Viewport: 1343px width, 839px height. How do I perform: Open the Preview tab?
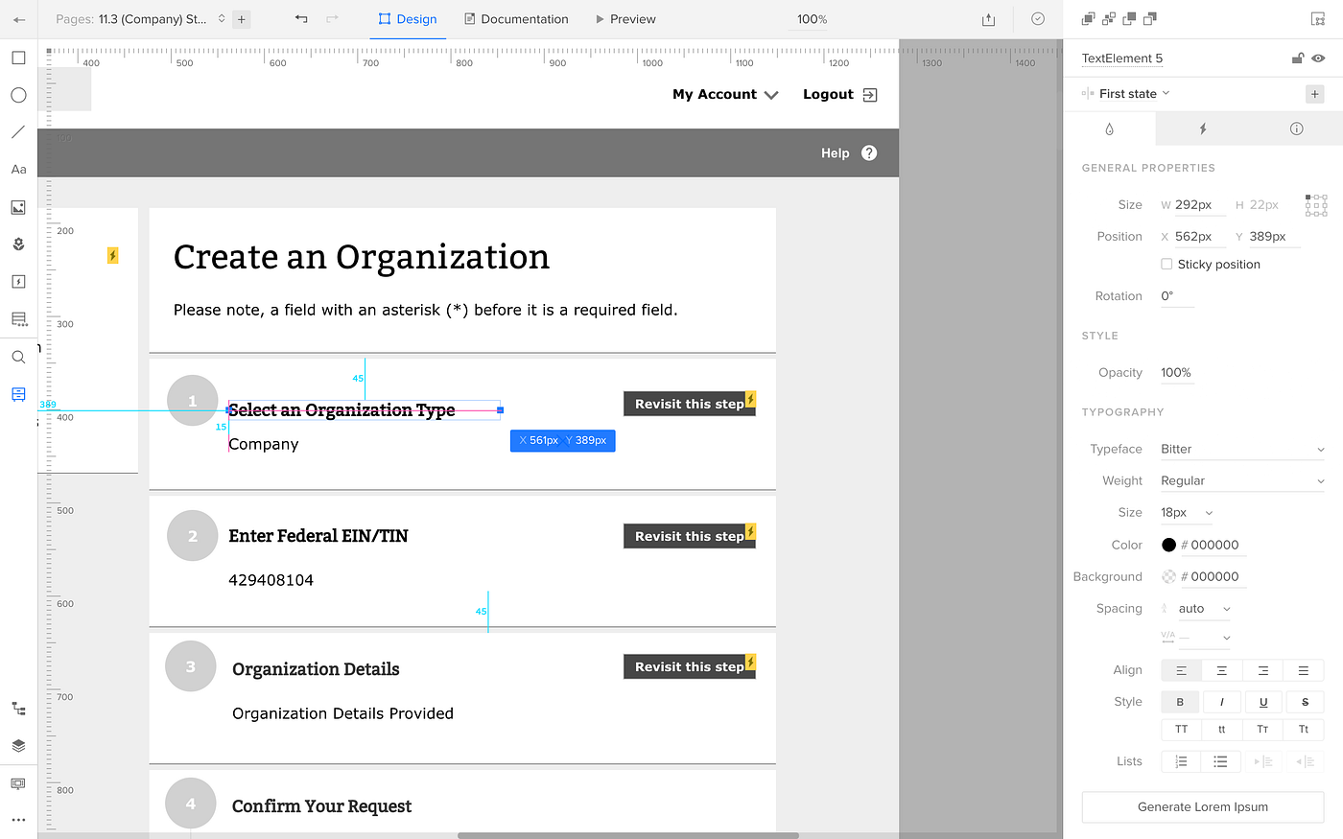tap(625, 19)
